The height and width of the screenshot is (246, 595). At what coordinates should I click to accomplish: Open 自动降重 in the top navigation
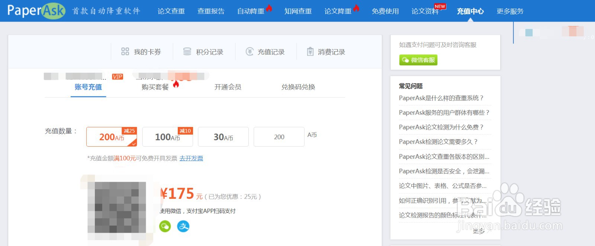[x=251, y=11]
